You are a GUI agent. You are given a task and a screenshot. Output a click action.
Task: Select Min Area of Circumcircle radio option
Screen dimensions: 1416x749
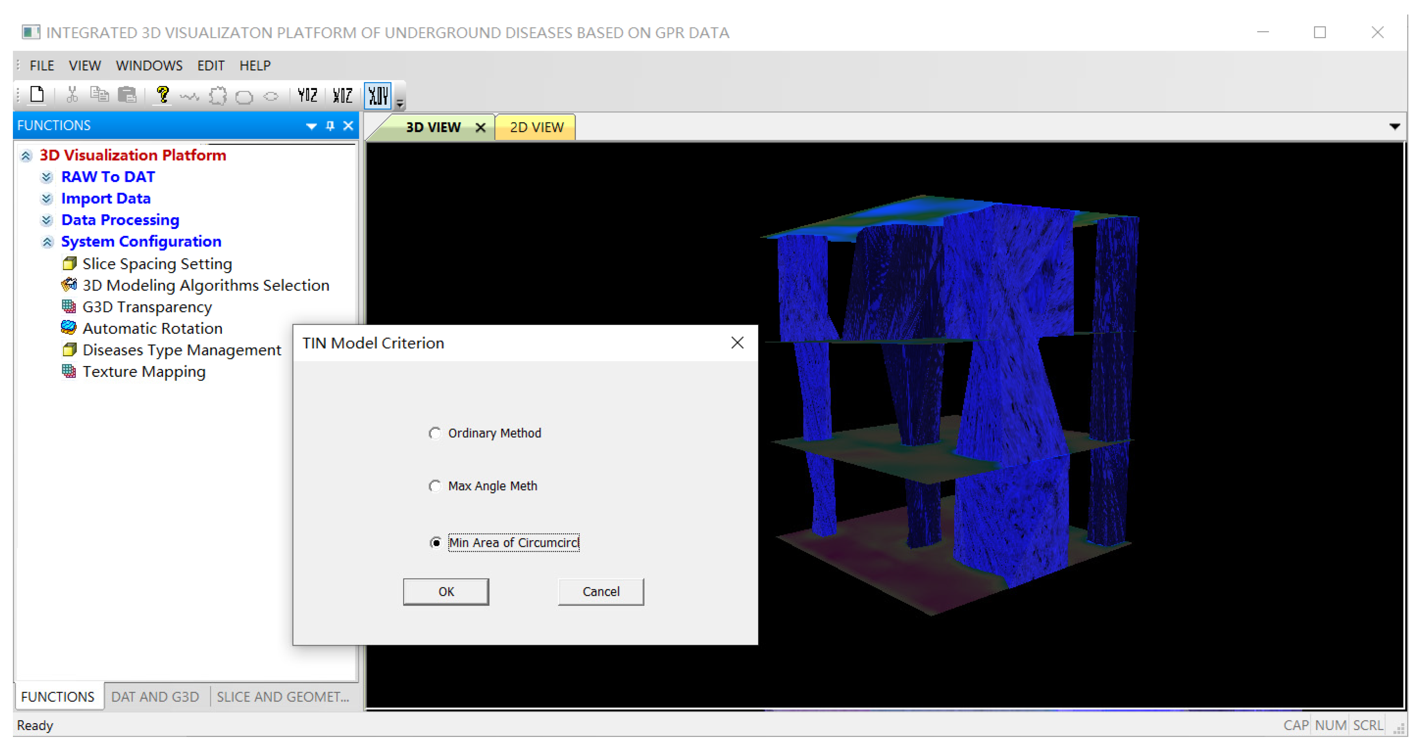click(x=436, y=542)
